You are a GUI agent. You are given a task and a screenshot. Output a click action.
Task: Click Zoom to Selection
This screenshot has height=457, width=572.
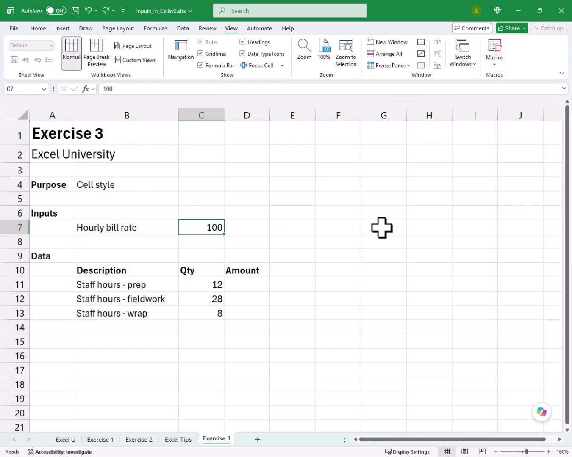pos(346,53)
